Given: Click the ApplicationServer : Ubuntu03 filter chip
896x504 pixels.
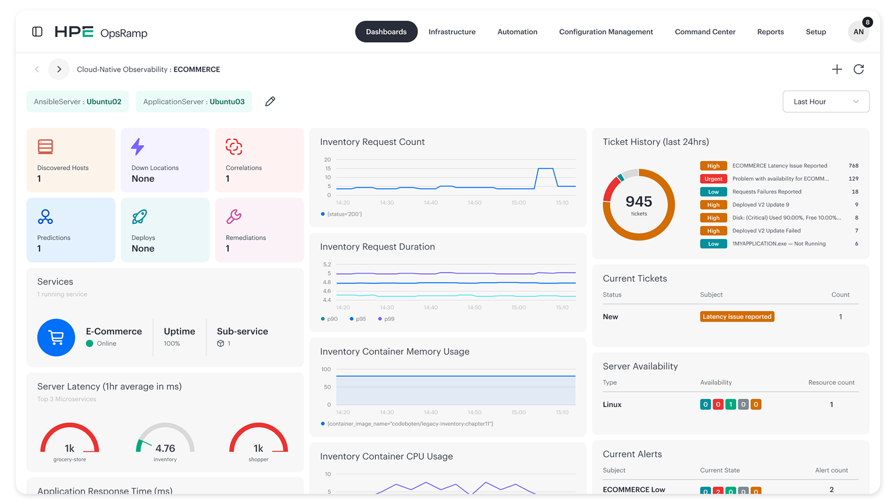Looking at the screenshot, I should [194, 101].
